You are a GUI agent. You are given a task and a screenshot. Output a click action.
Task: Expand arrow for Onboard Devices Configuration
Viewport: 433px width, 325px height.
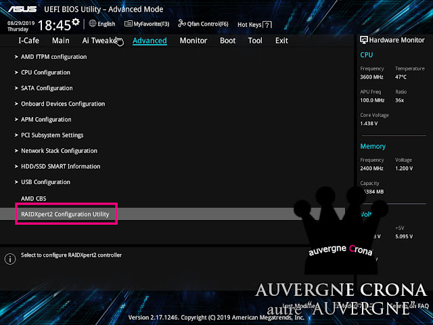coord(16,104)
